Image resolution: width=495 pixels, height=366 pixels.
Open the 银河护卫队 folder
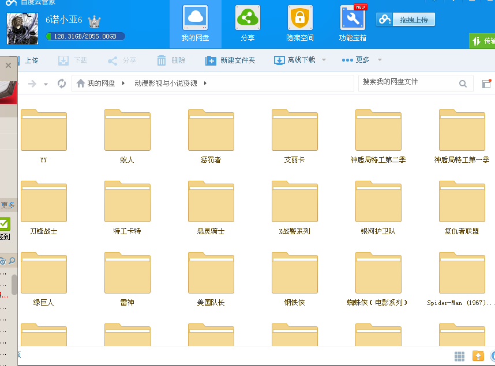(378, 208)
